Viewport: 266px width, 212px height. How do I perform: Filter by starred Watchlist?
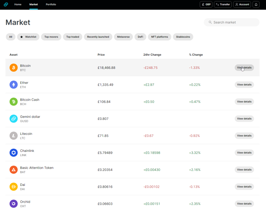tap(28, 37)
